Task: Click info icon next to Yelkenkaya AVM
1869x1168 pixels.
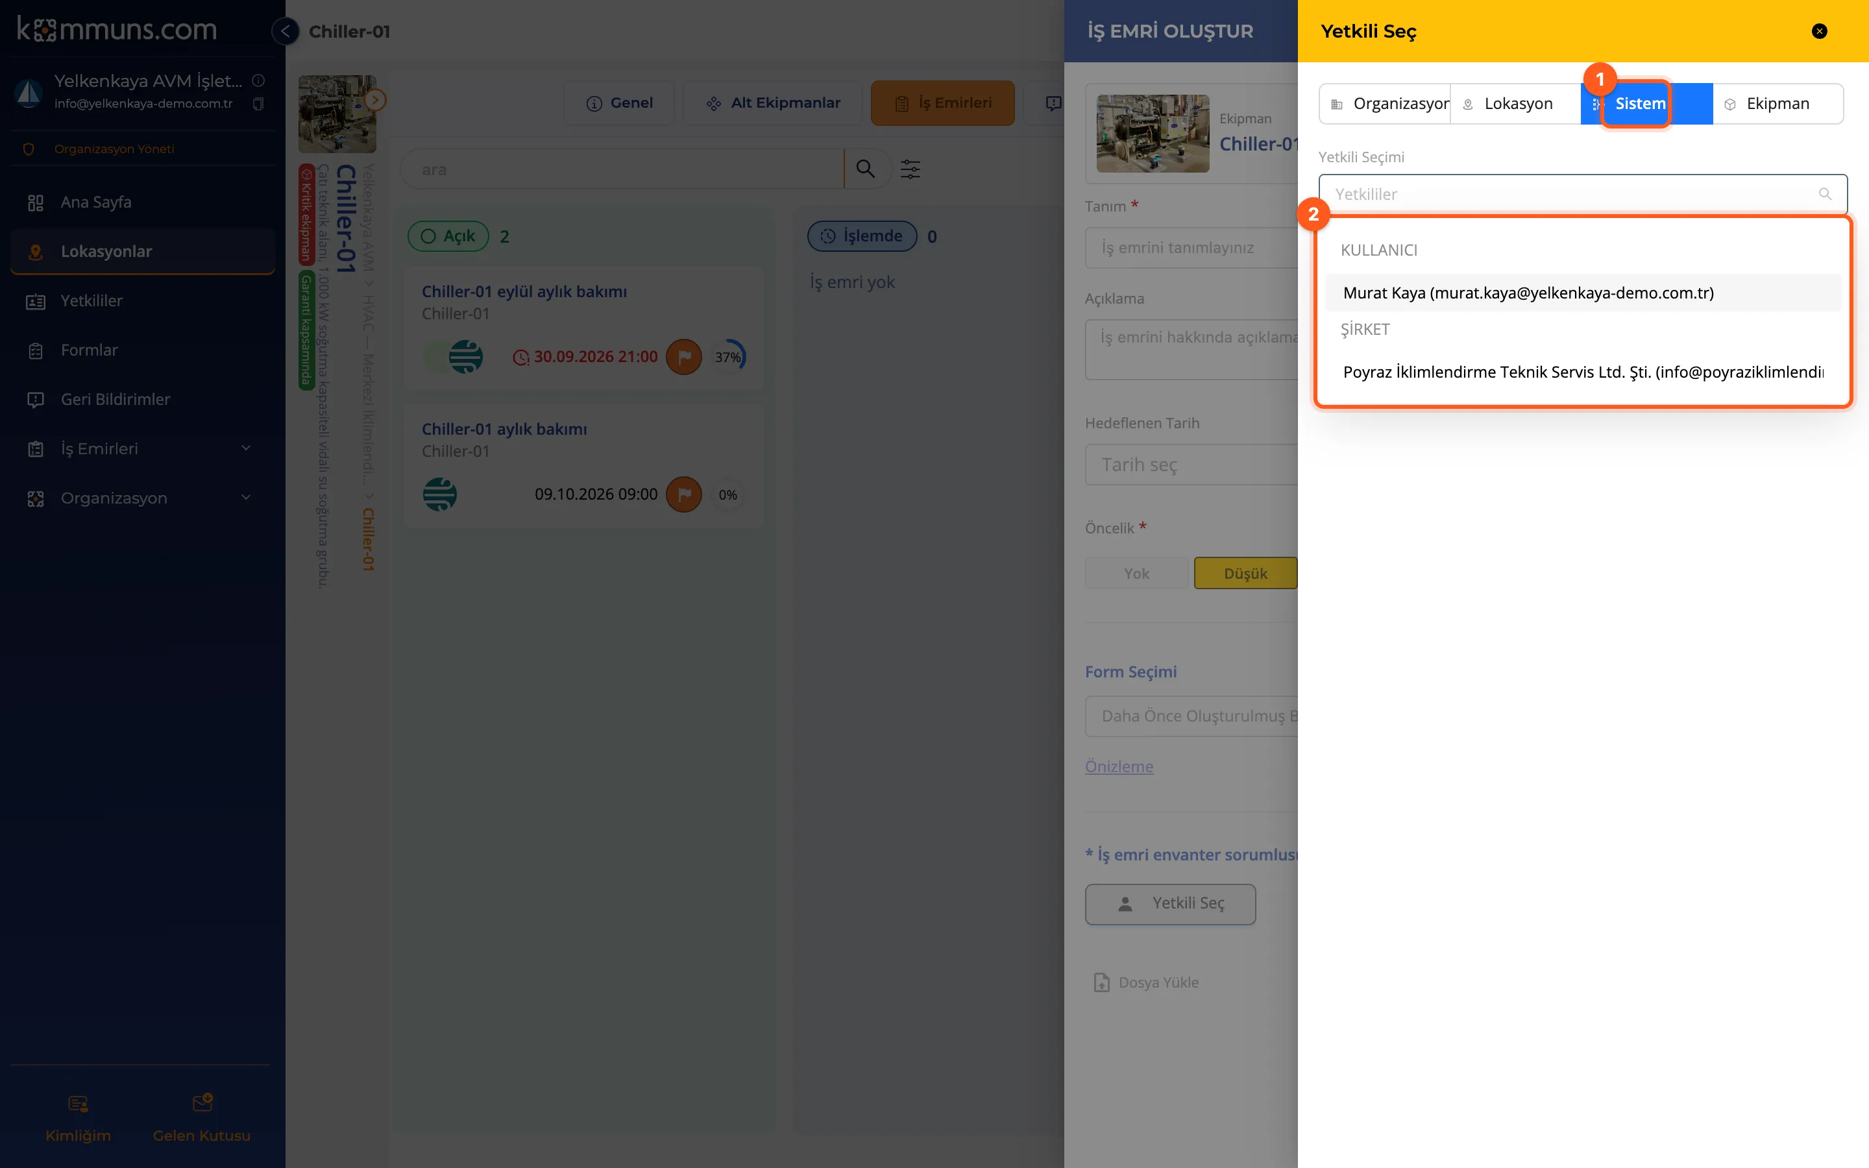Action: pyautogui.click(x=259, y=80)
